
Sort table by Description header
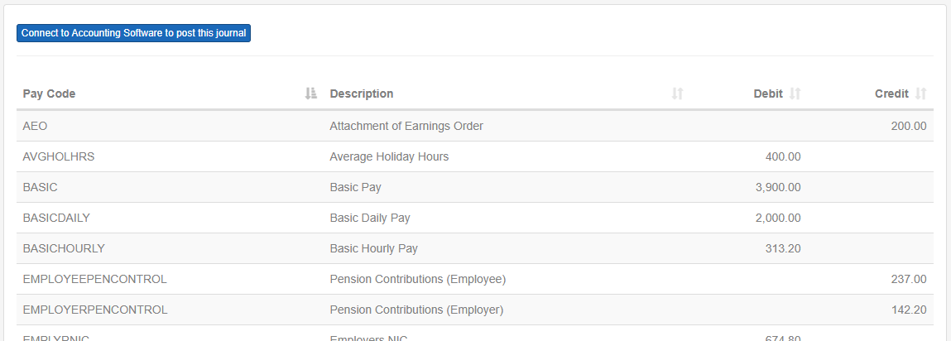click(362, 94)
